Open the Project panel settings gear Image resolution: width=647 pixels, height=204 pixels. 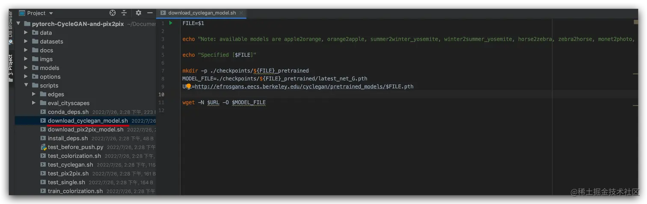(x=138, y=13)
